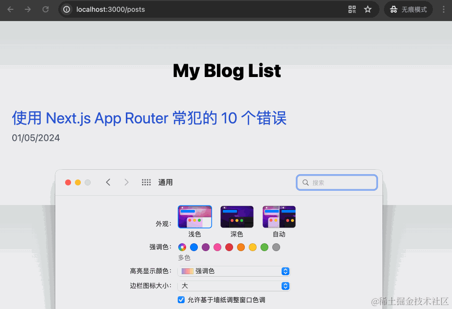Open the browser three-dot menu
Screen dimensions: 452x309
pos(443,9)
